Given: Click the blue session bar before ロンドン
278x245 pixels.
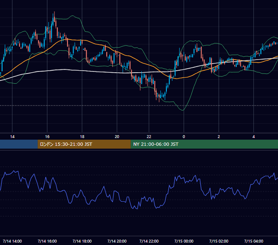Looking at the screenshot, I should coord(19,144).
